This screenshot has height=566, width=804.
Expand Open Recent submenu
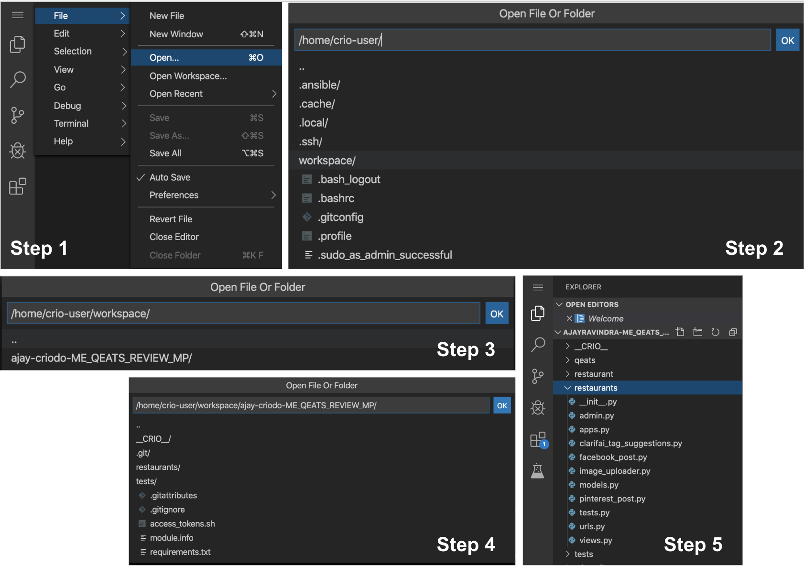(206, 94)
